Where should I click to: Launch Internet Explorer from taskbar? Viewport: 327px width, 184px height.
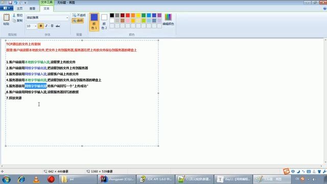(x=21, y=179)
